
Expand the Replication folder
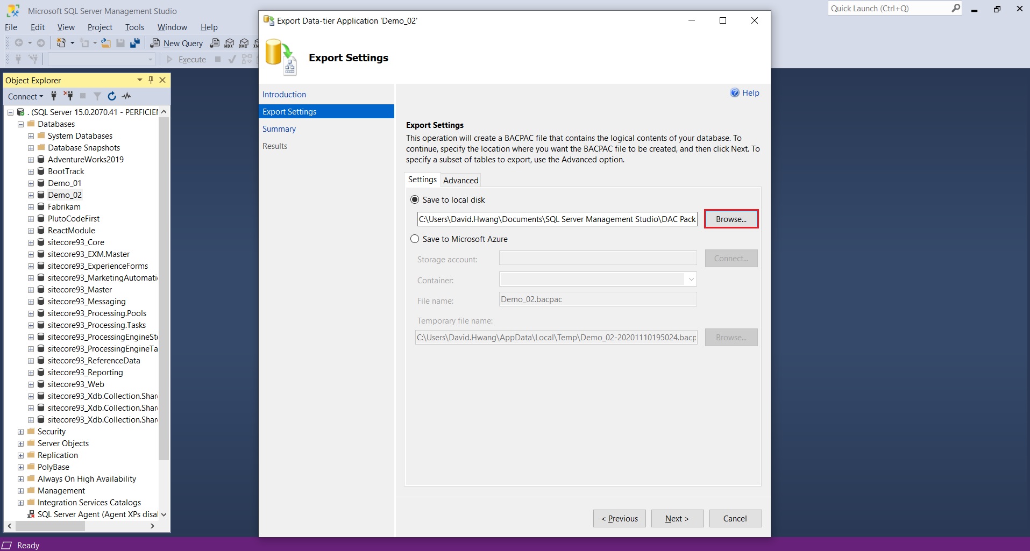pyautogui.click(x=20, y=455)
